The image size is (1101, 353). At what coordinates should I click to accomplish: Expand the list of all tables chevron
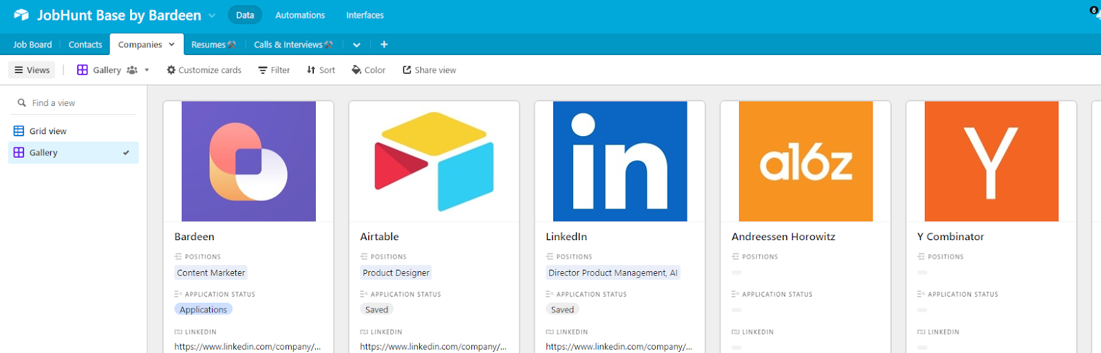click(x=356, y=45)
